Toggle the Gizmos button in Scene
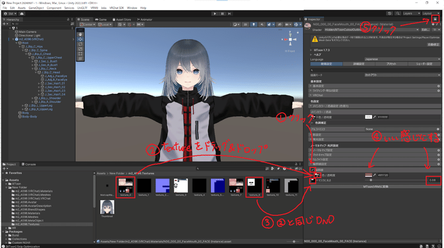 (297, 24)
